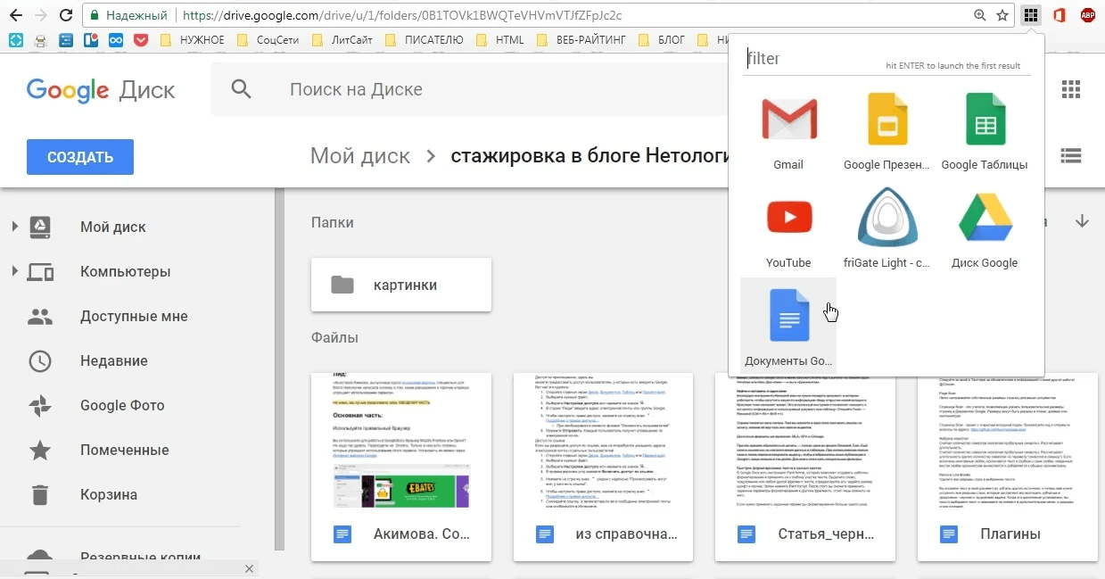The image size is (1105, 579).
Task: Open the картинки folder
Action: click(400, 285)
